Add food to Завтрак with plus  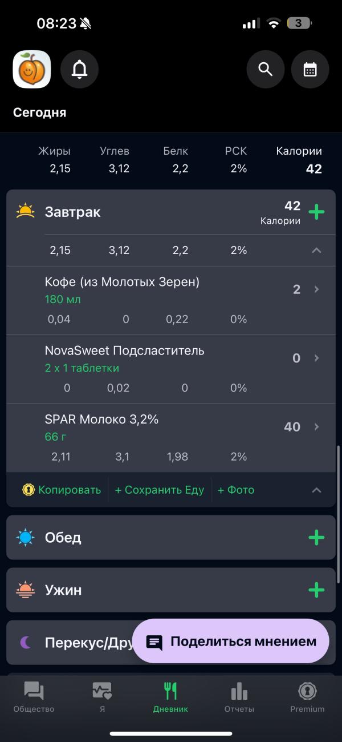pos(316,212)
